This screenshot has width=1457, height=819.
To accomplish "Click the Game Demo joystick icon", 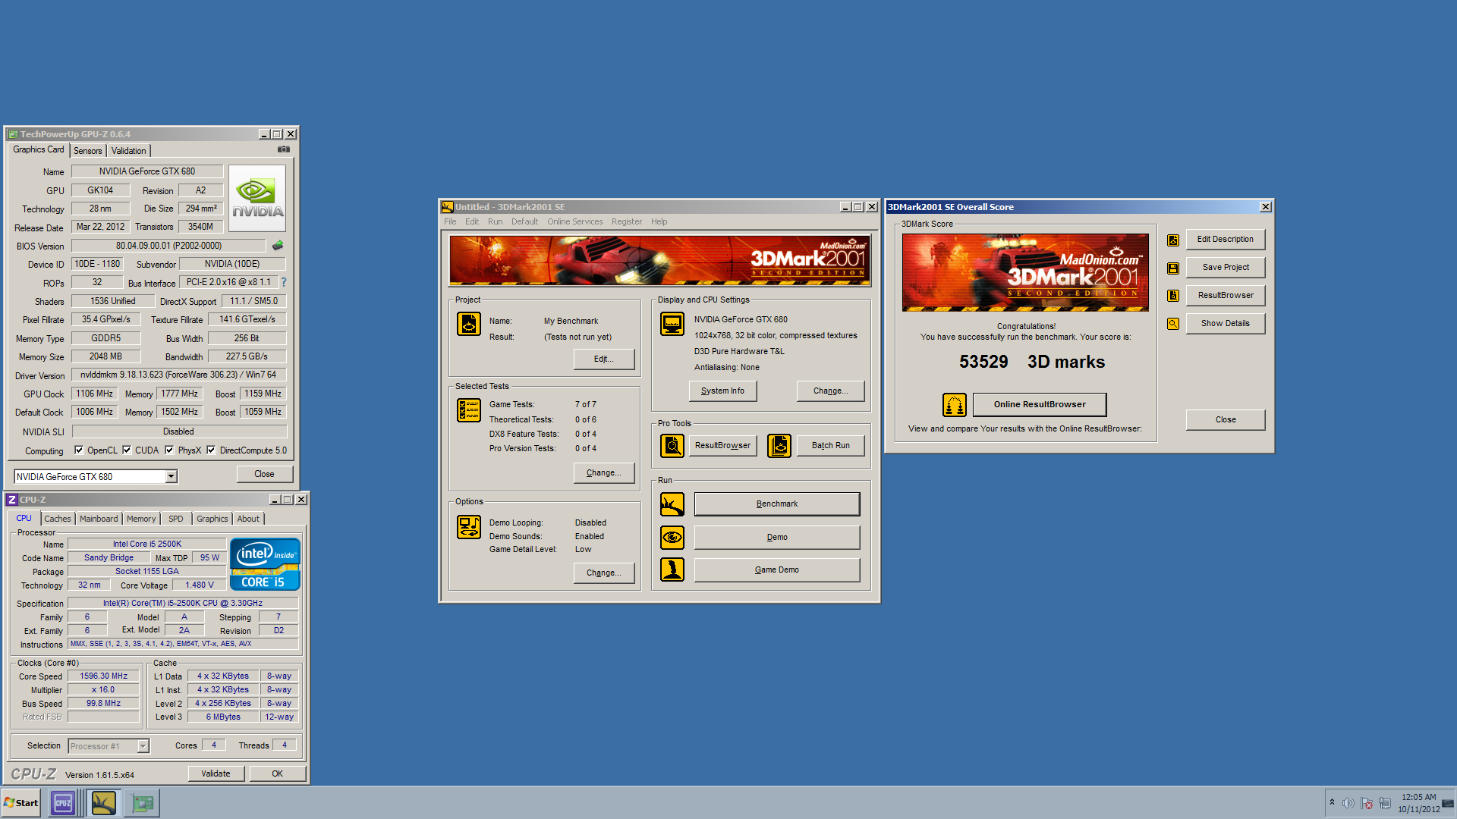I will coord(672,570).
